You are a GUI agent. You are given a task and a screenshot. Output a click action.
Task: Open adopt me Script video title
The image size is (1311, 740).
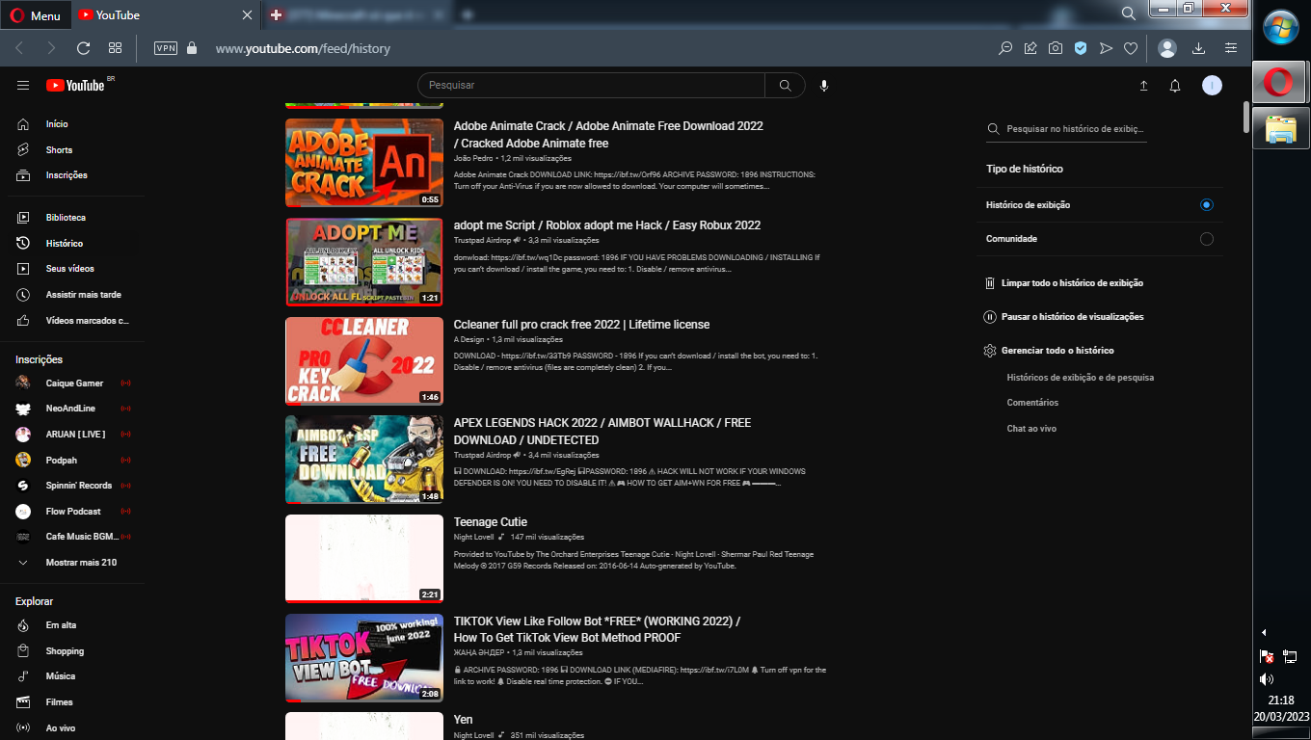607,225
